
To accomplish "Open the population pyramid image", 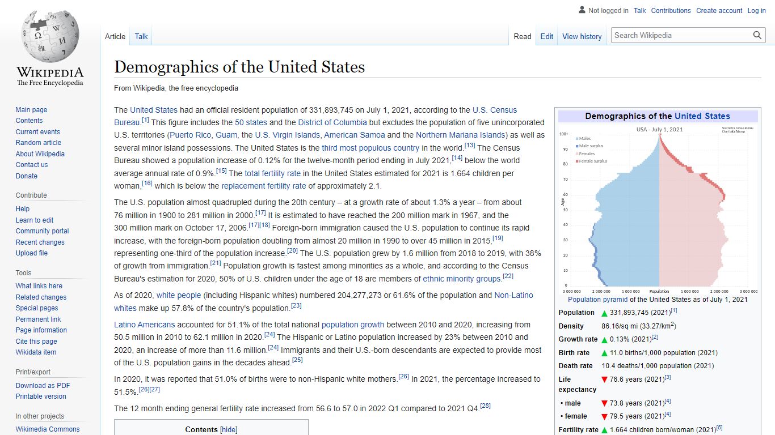I will pos(658,208).
